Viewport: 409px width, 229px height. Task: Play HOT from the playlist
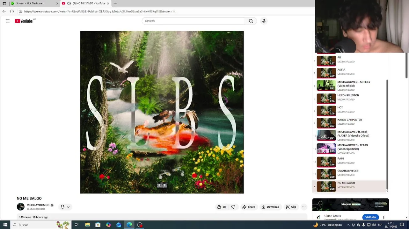pyautogui.click(x=349, y=111)
